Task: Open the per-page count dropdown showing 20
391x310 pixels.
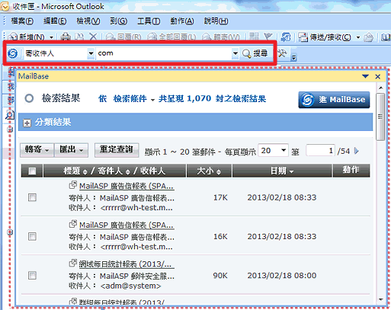Action: (x=284, y=150)
